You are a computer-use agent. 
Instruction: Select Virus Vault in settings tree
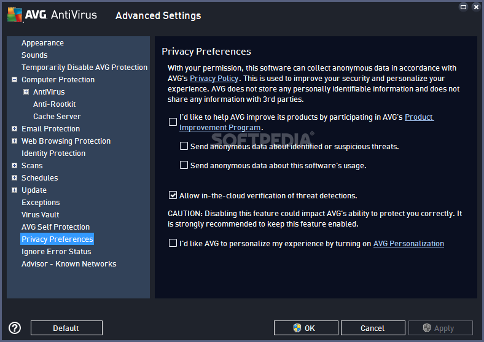click(41, 215)
